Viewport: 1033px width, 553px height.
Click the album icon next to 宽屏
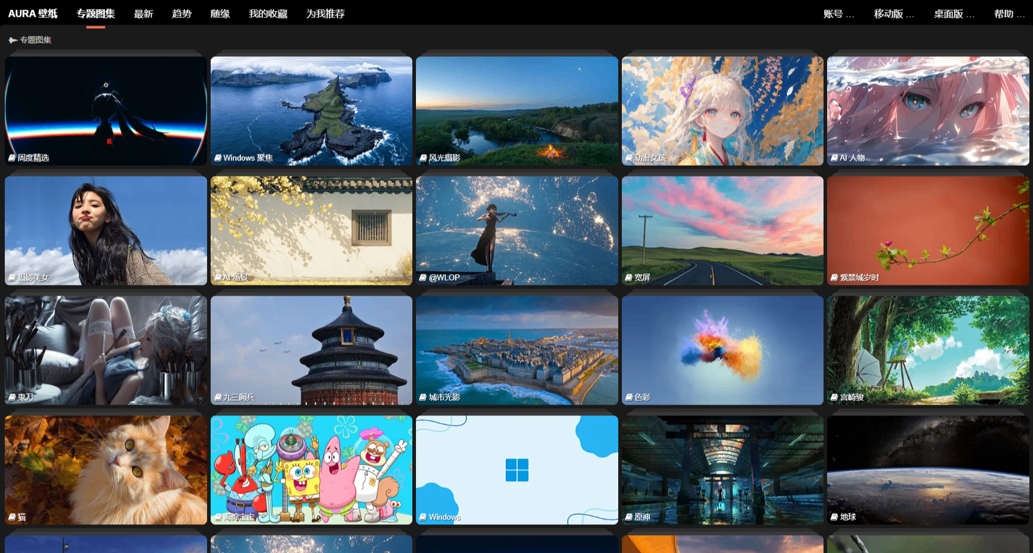coord(628,278)
